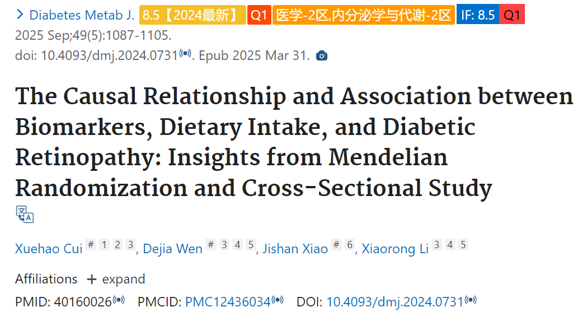This screenshot has width=587, height=321.
Task: Expand the Affiliations section
Action: (x=116, y=279)
